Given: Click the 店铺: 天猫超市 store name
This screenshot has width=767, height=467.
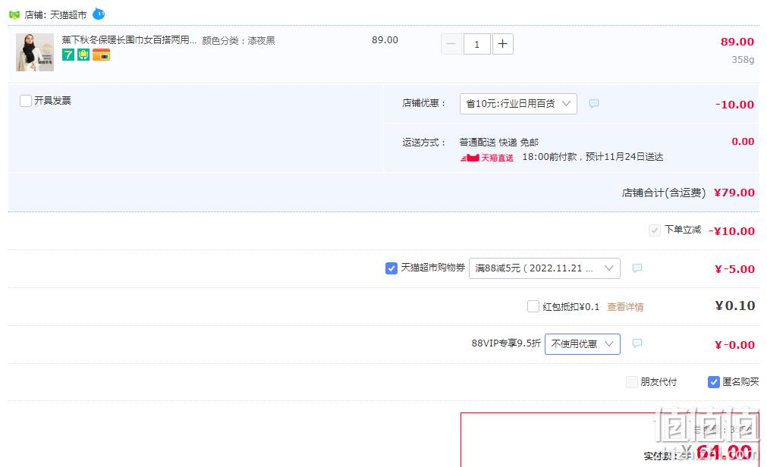Looking at the screenshot, I should (x=55, y=15).
